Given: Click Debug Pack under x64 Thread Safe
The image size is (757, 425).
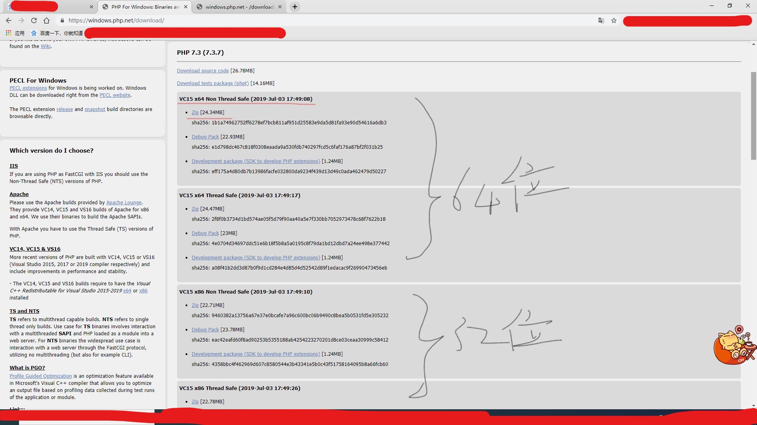Looking at the screenshot, I should click(x=205, y=233).
